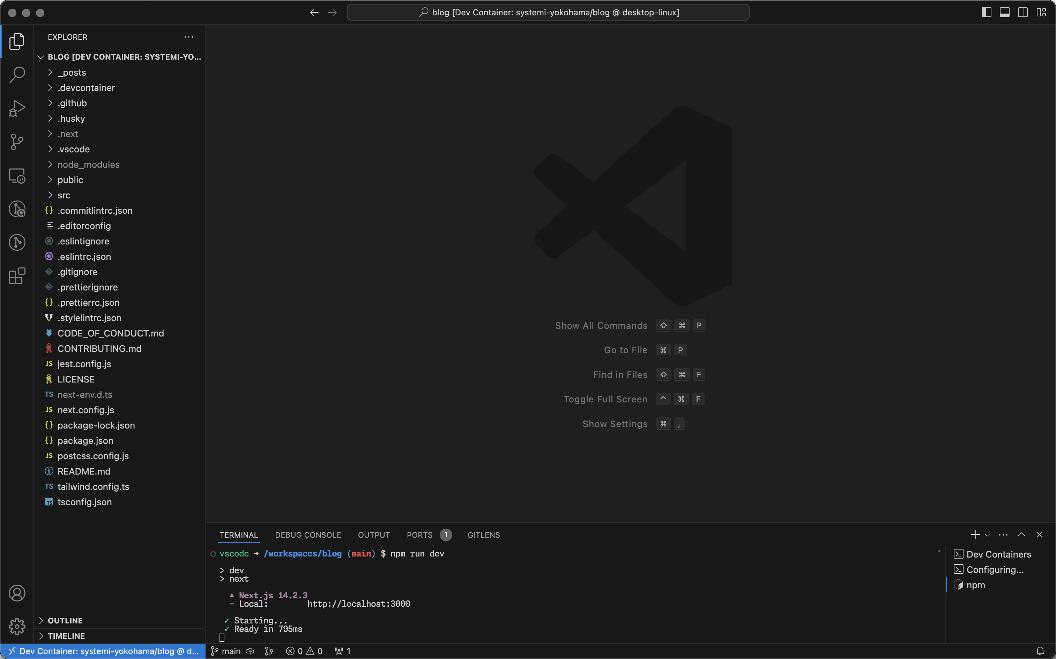Expand the _posts folder
This screenshot has width=1056, height=659.
tap(119, 73)
